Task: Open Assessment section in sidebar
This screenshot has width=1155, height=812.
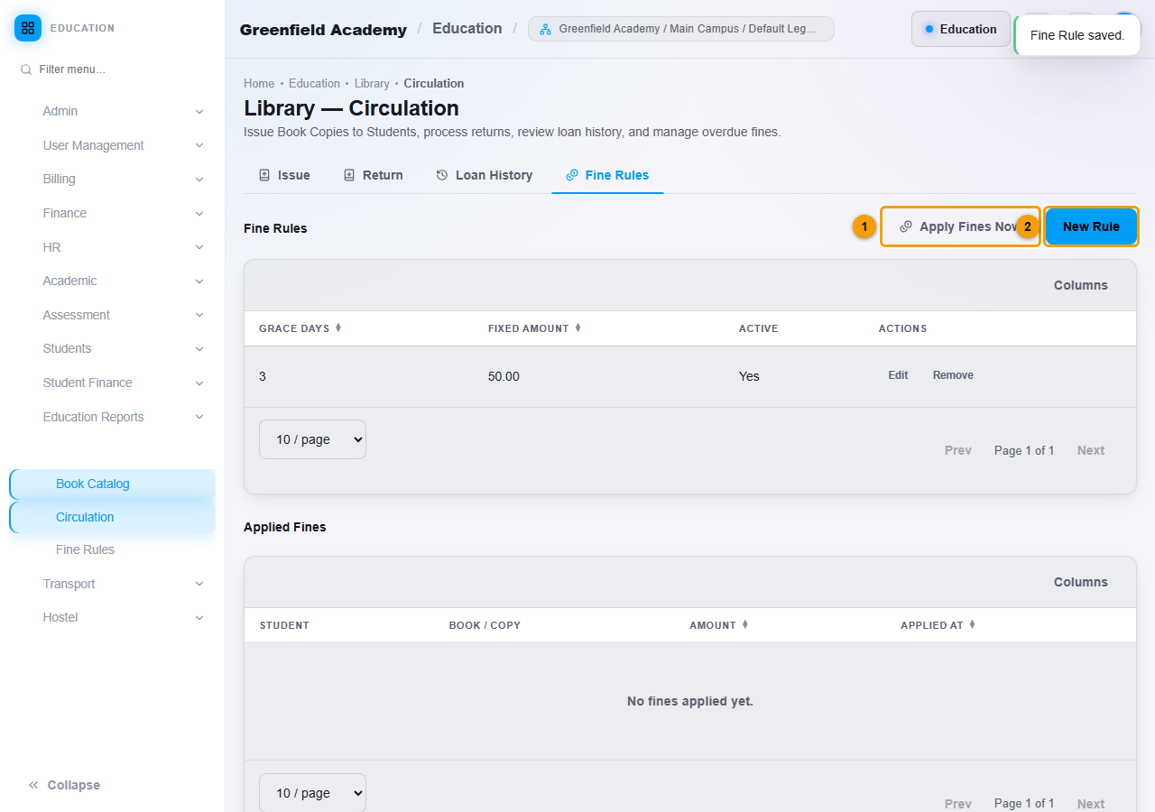Action: point(112,315)
